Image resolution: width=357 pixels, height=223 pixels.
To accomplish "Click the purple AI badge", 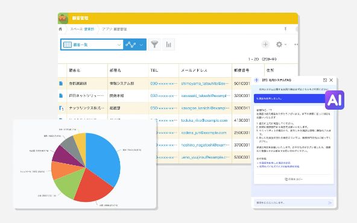I will [335, 100].
